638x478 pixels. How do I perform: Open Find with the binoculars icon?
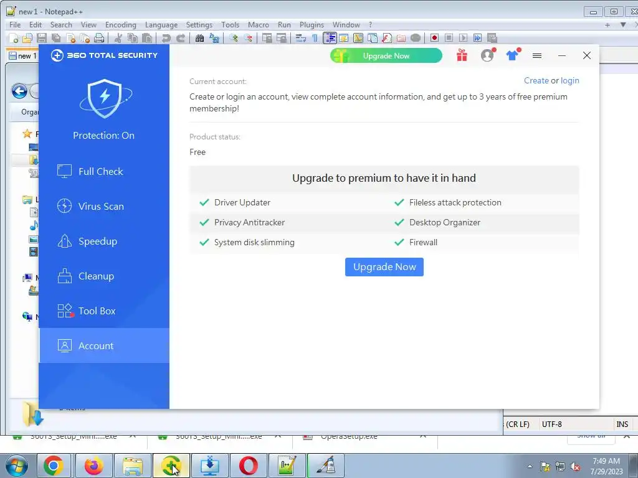199,38
